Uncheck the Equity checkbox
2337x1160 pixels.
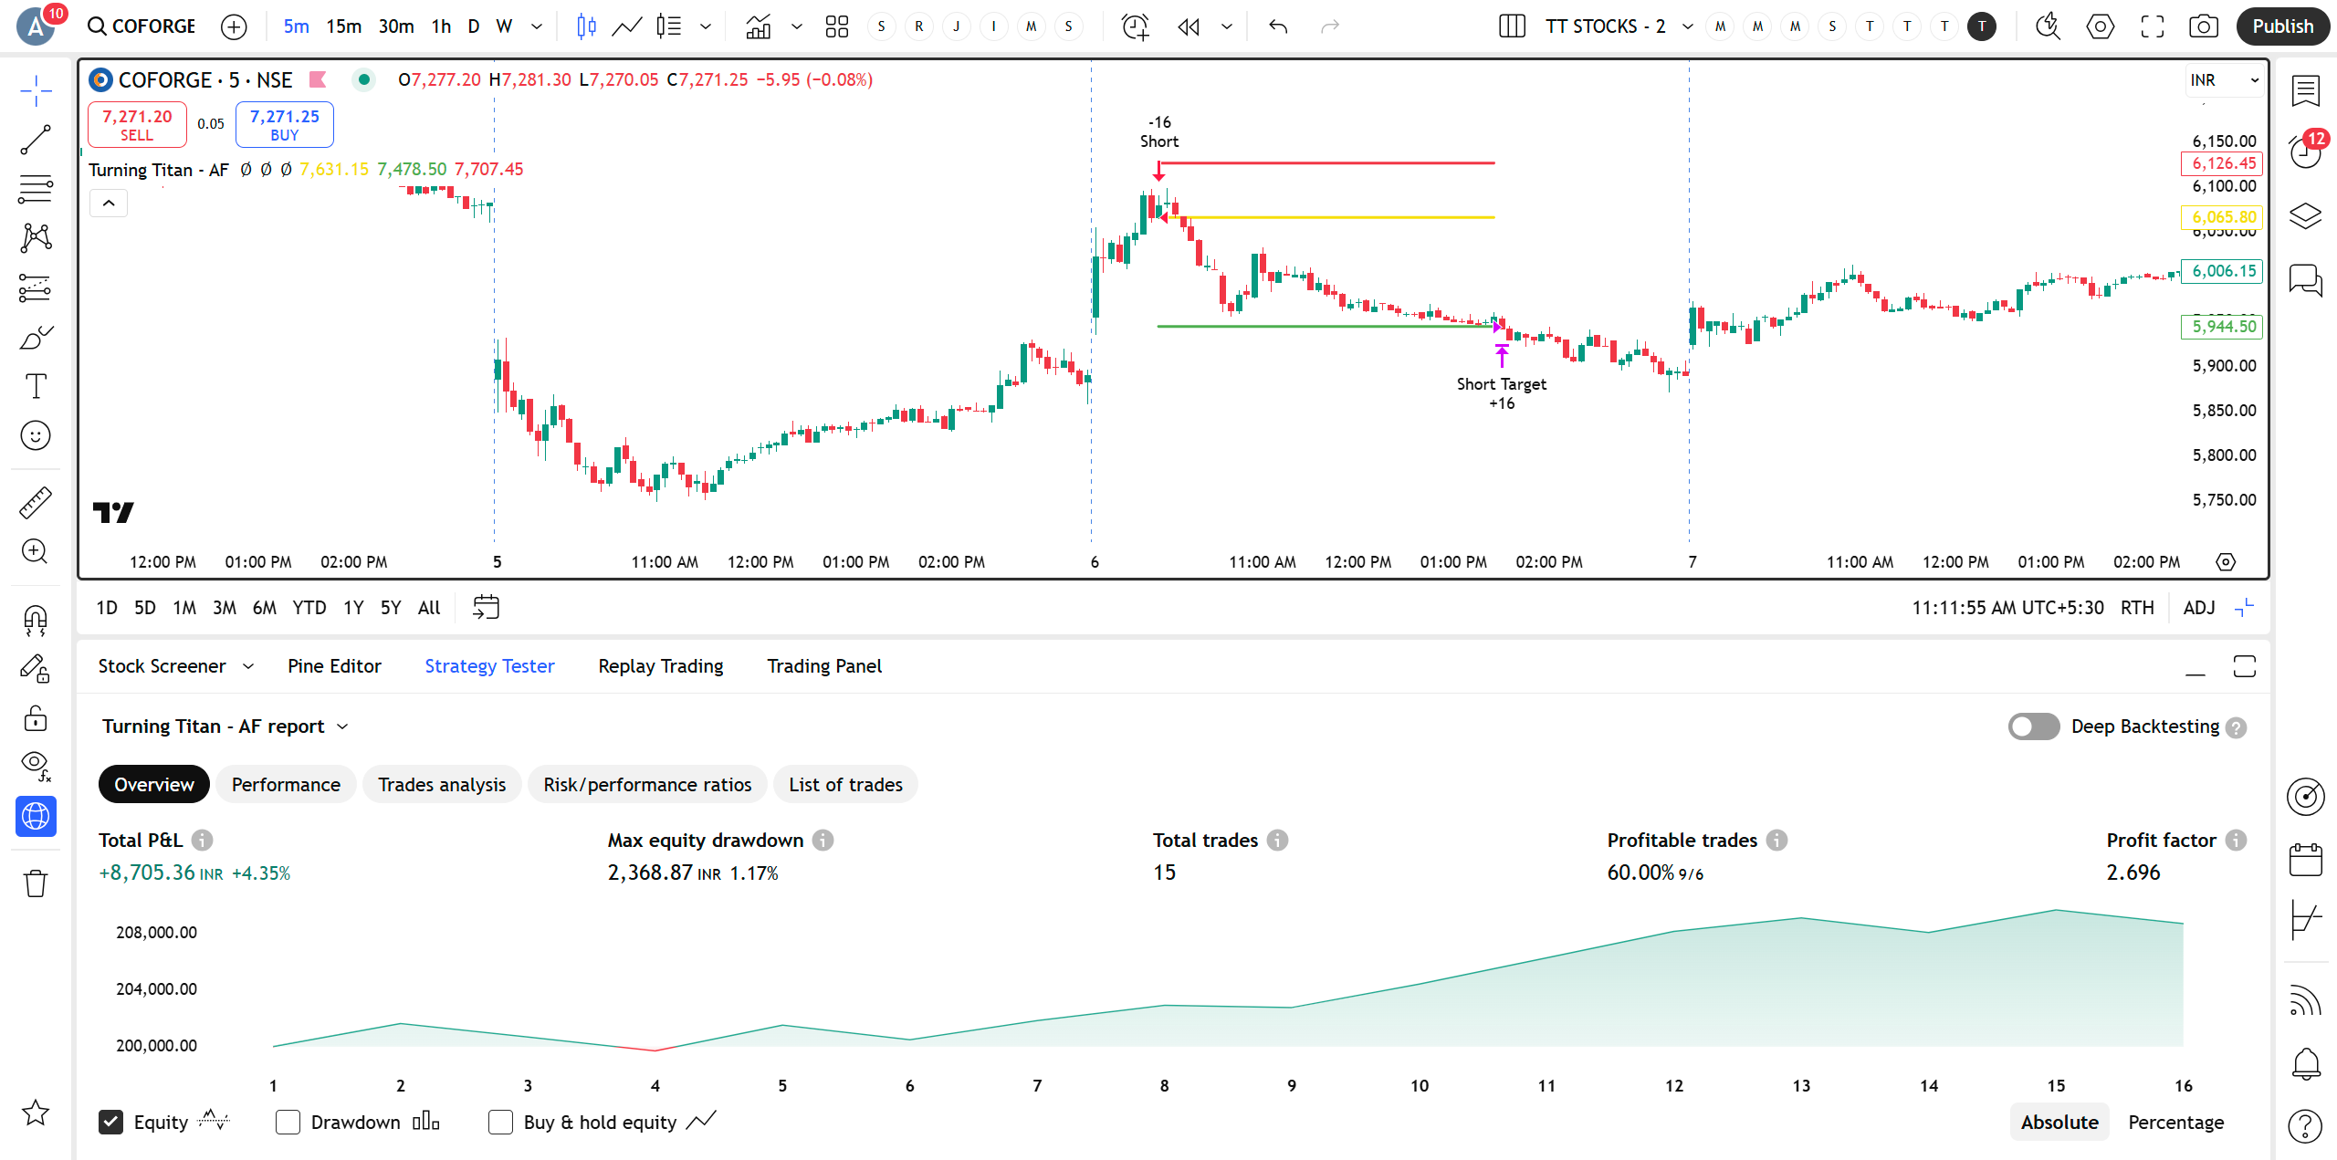coord(110,1122)
